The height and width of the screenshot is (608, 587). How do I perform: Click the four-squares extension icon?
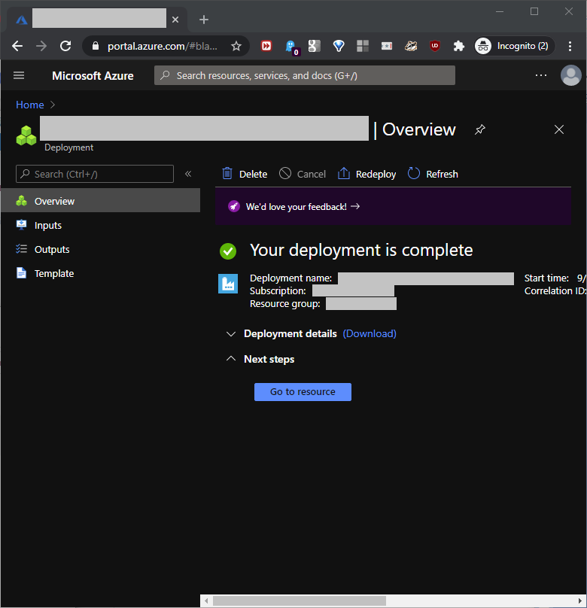(363, 46)
